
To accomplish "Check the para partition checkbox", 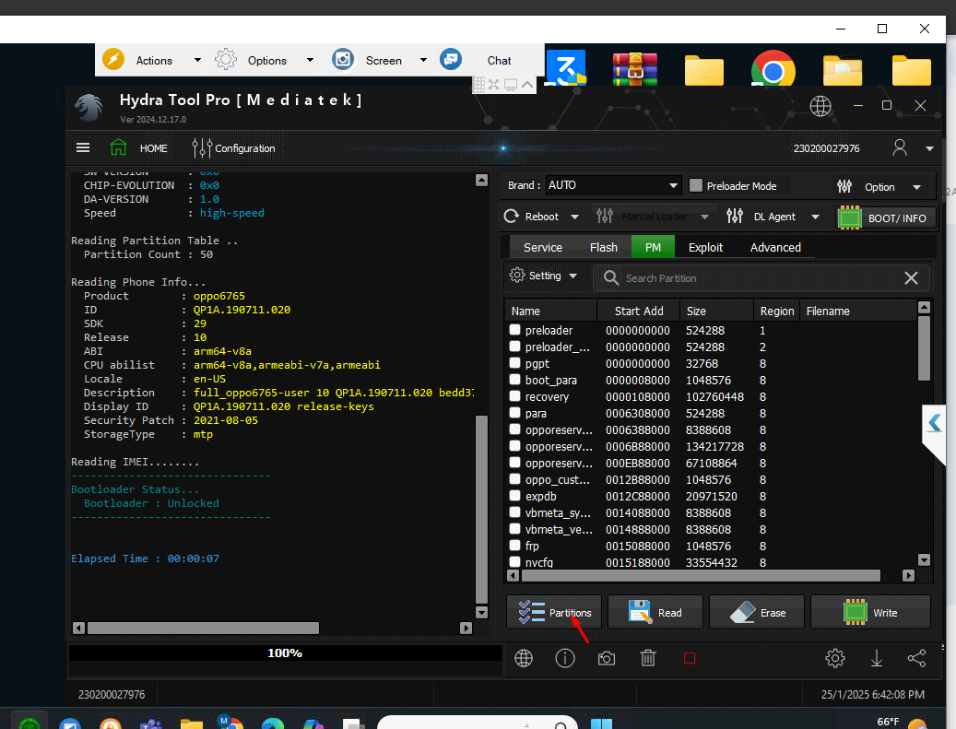I will pyautogui.click(x=515, y=413).
